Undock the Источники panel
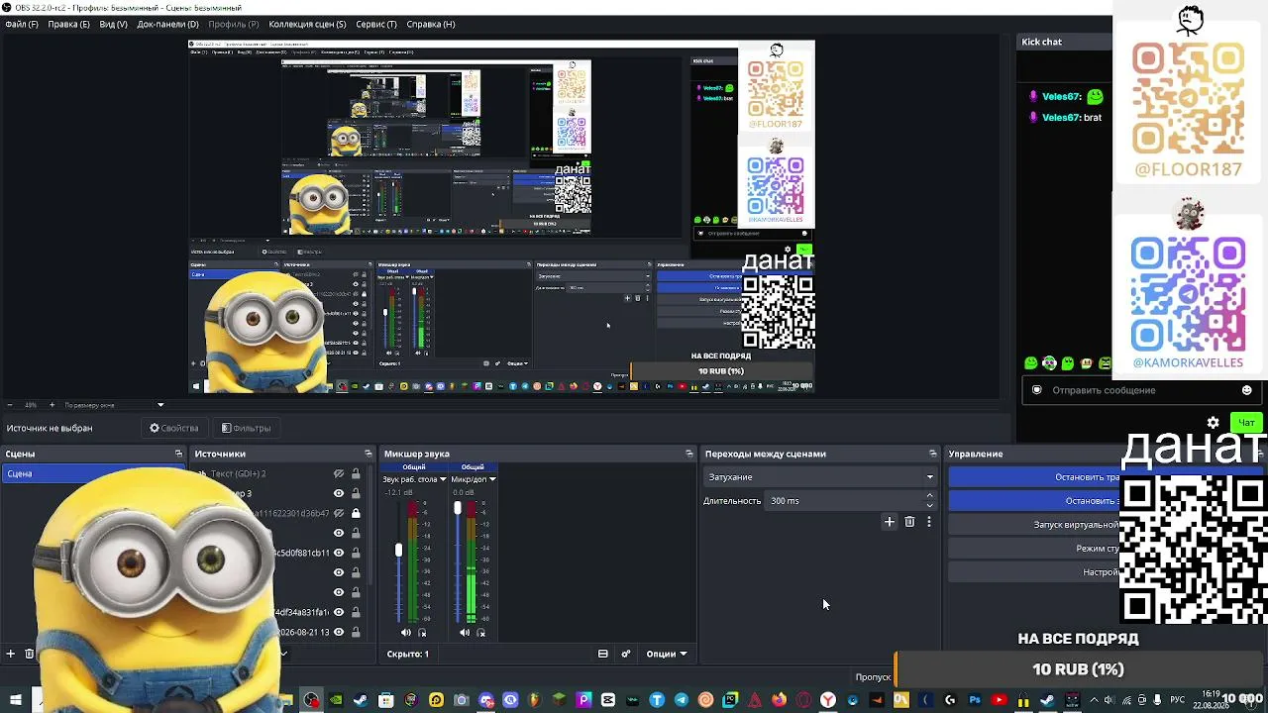 tap(369, 454)
